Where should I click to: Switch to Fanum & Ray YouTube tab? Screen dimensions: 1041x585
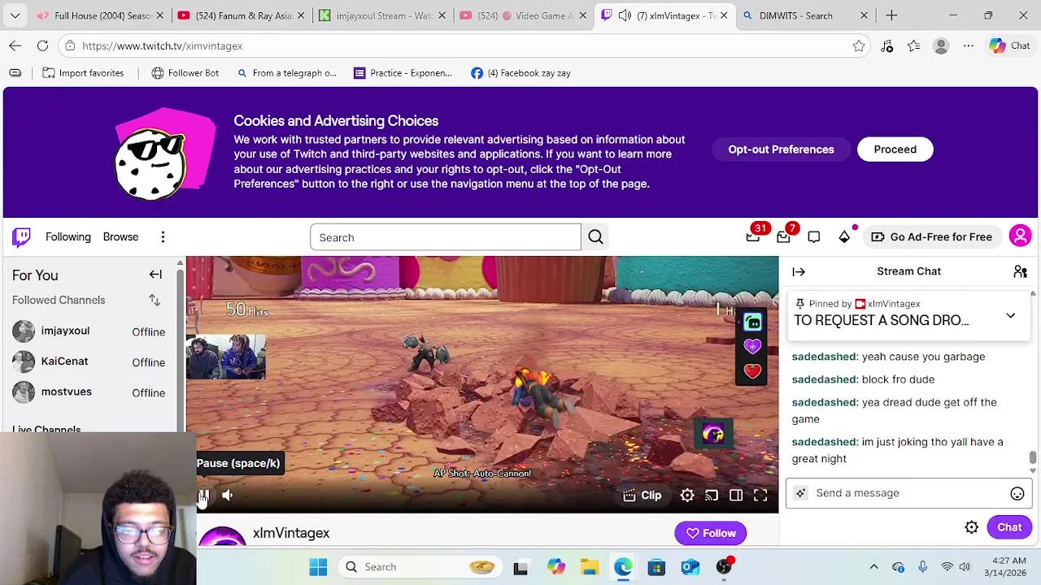(240, 15)
